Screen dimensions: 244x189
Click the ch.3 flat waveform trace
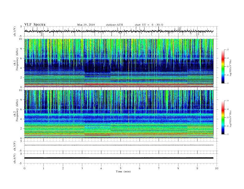tap(119, 145)
